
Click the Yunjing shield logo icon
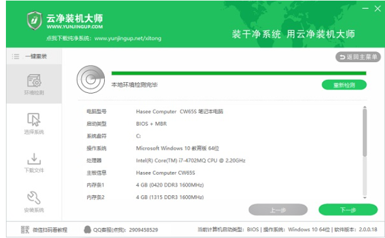click(x=34, y=20)
